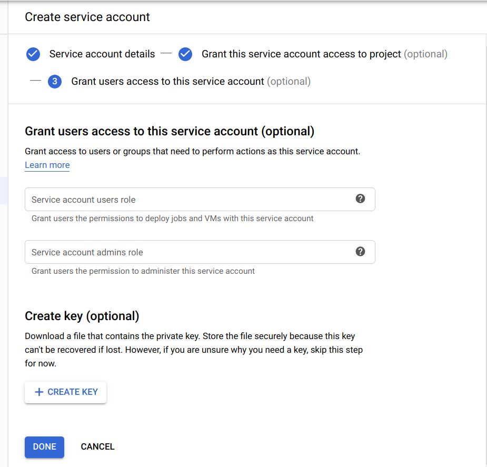
Task: Click the checkmark icon for step two
Action: click(x=185, y=54)
